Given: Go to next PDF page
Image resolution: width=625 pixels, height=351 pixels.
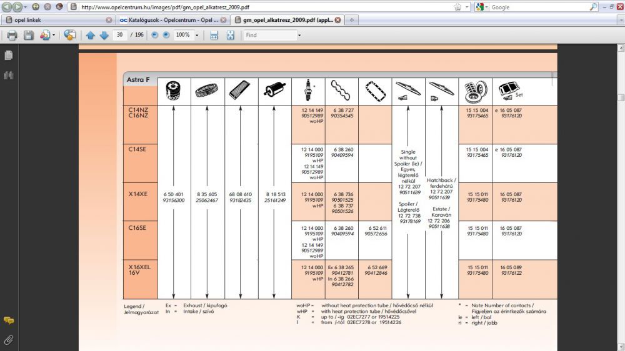Looking at the screenshot, I should [104, 35].
